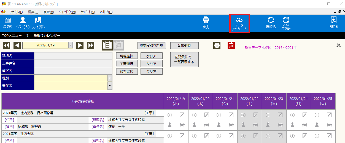Click the 左記条件で一覧表示する button
This screenshot has height=143, width=345.
184,60
